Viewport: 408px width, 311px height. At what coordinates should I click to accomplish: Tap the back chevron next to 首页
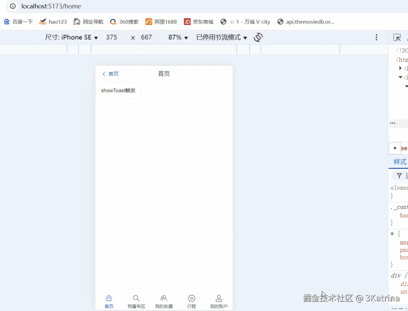point(104,74)
